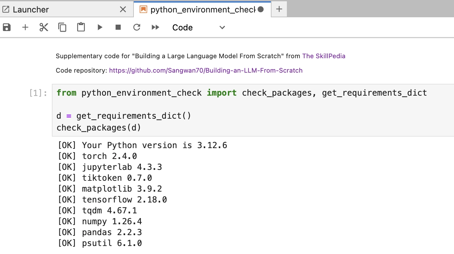Interrupt the kernel with the stop icon
Image resolution: width=454 pixels, height=254 pixels.
(118, 28)
